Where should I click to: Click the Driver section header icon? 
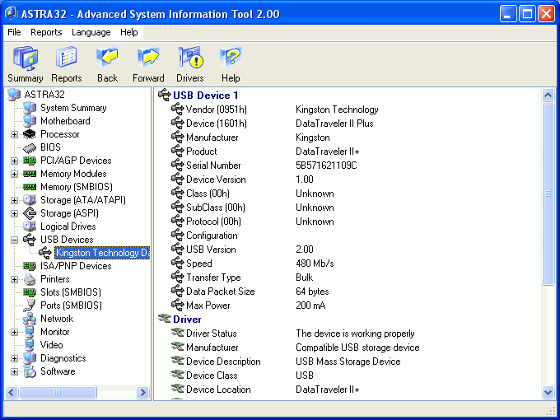click(165, 319)
